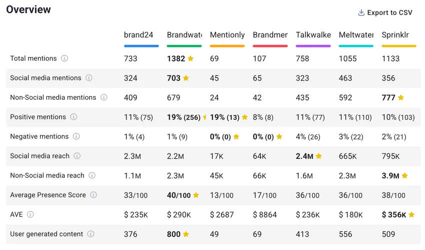Click Sprinklr total mentions value 1133

click(x=390, y=58)
